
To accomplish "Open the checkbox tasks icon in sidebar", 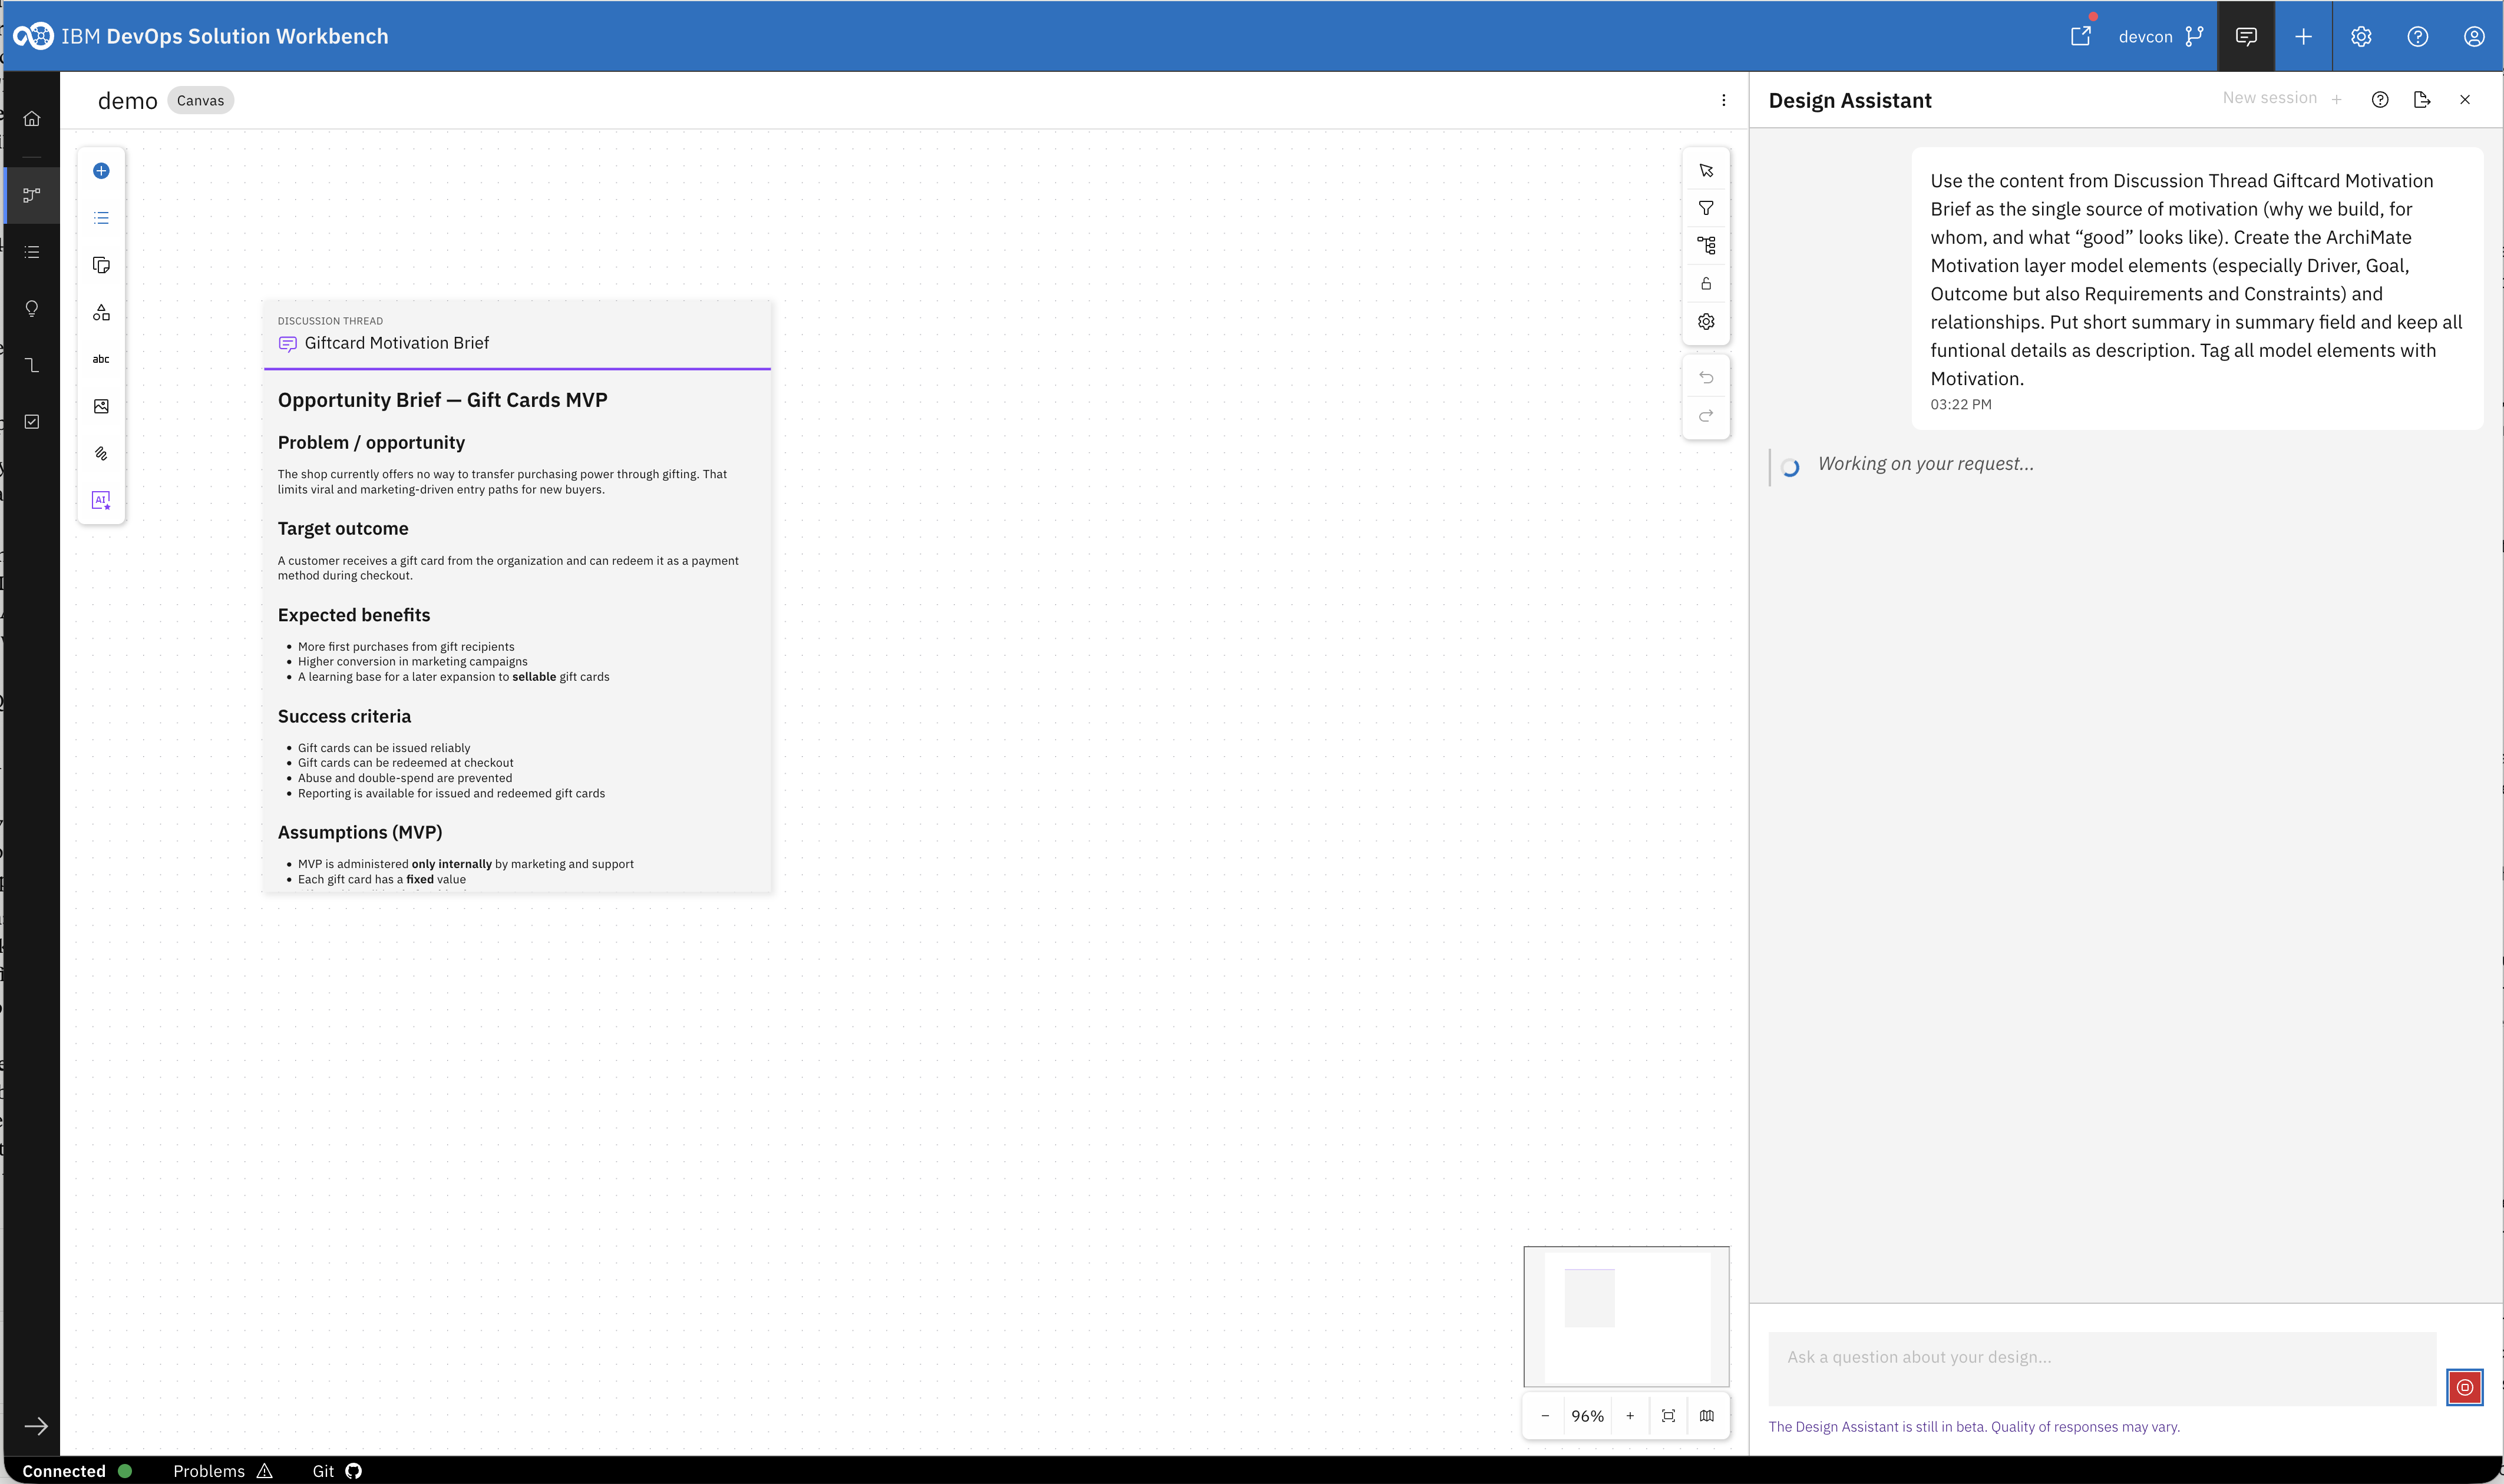I will click(32, 422).
